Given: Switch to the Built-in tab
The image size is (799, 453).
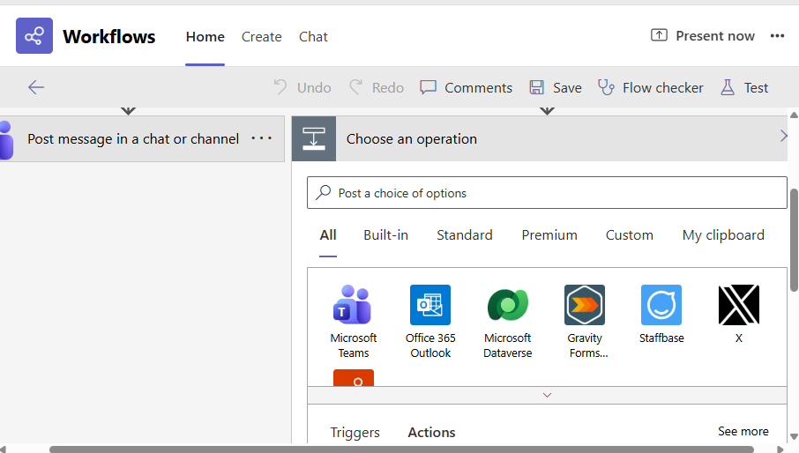Looking at the screenshot, I should point(385,235).
